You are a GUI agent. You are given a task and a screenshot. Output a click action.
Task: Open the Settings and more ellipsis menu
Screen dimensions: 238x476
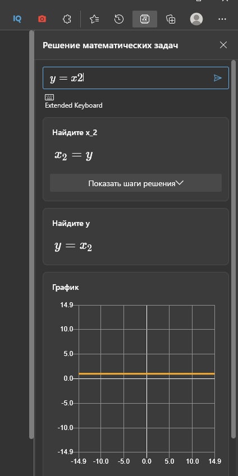(222, 19)
